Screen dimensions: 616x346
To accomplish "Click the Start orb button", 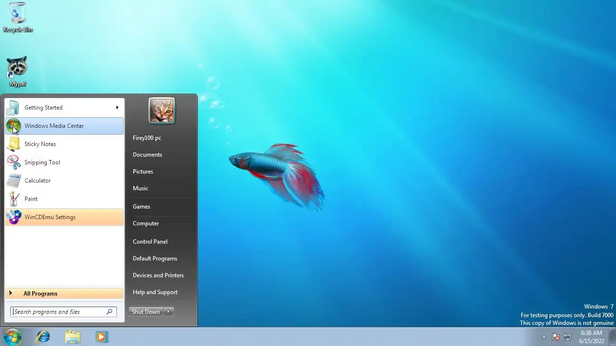I will pyautogui.click(x=13, y=337).
